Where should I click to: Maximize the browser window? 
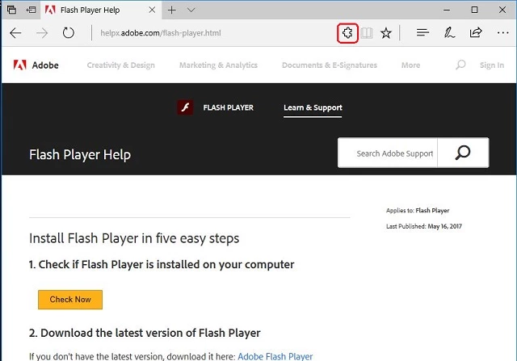(x=474, y=10)
